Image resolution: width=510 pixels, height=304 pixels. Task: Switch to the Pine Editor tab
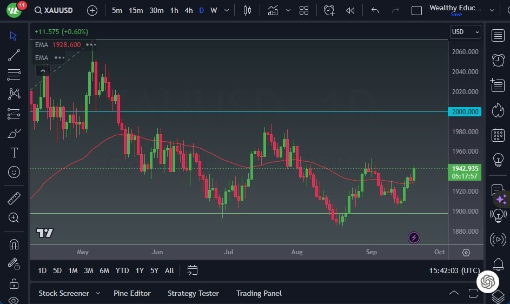point(132,293)
